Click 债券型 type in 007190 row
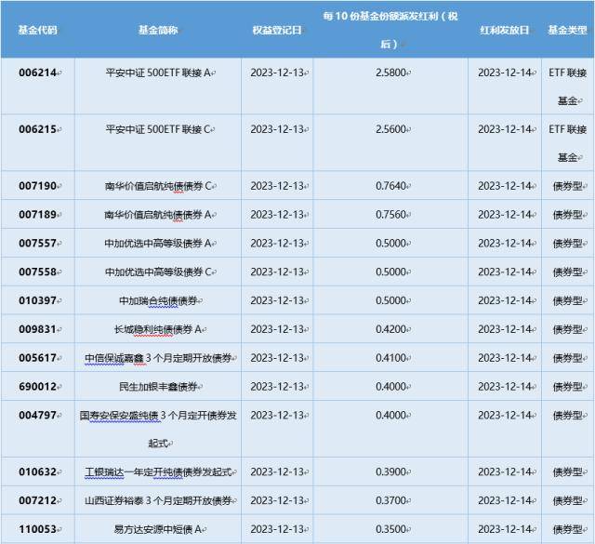 (x=568, y=186)
